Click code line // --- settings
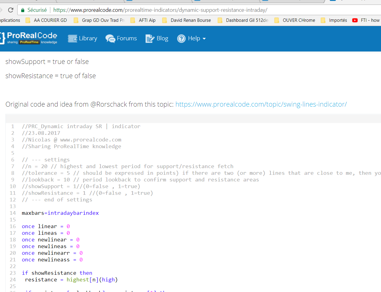The width and height of the screenshot is (381, 292). pyautogui.click(x=46, y=160)
